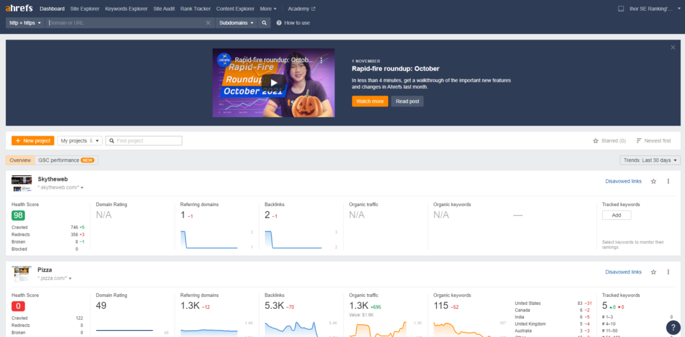
Task: Open video options three-dot menu
Action: [x=321, y=60]
